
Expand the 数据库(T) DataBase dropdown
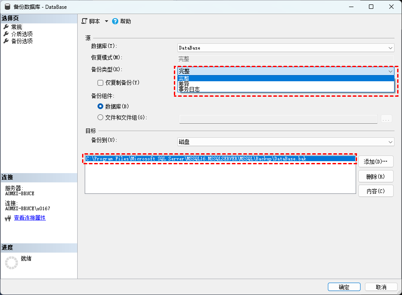(286, 48)
